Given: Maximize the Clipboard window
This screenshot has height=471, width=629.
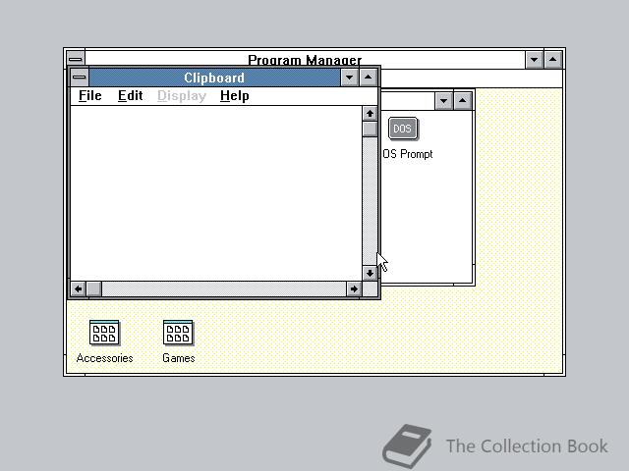Looking at the screenshot, I should pos(369,78).
